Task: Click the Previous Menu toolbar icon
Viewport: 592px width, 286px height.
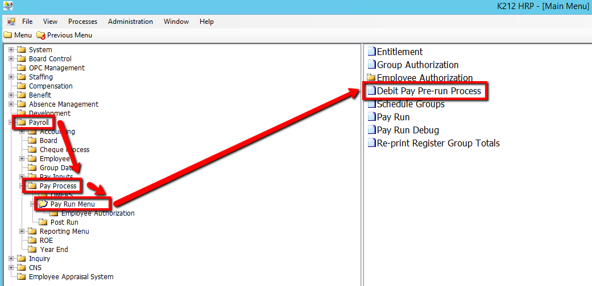Action: coord(41,35)
